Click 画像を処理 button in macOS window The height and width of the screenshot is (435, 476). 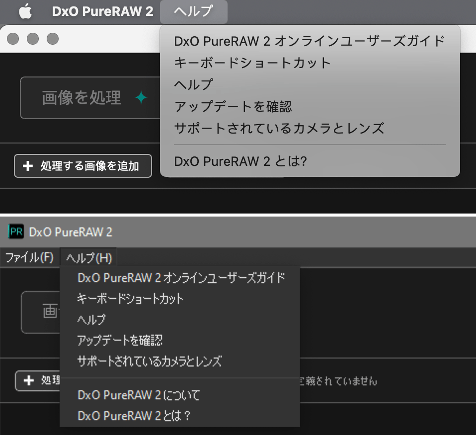pyautogui.click(x=90, y=98)
